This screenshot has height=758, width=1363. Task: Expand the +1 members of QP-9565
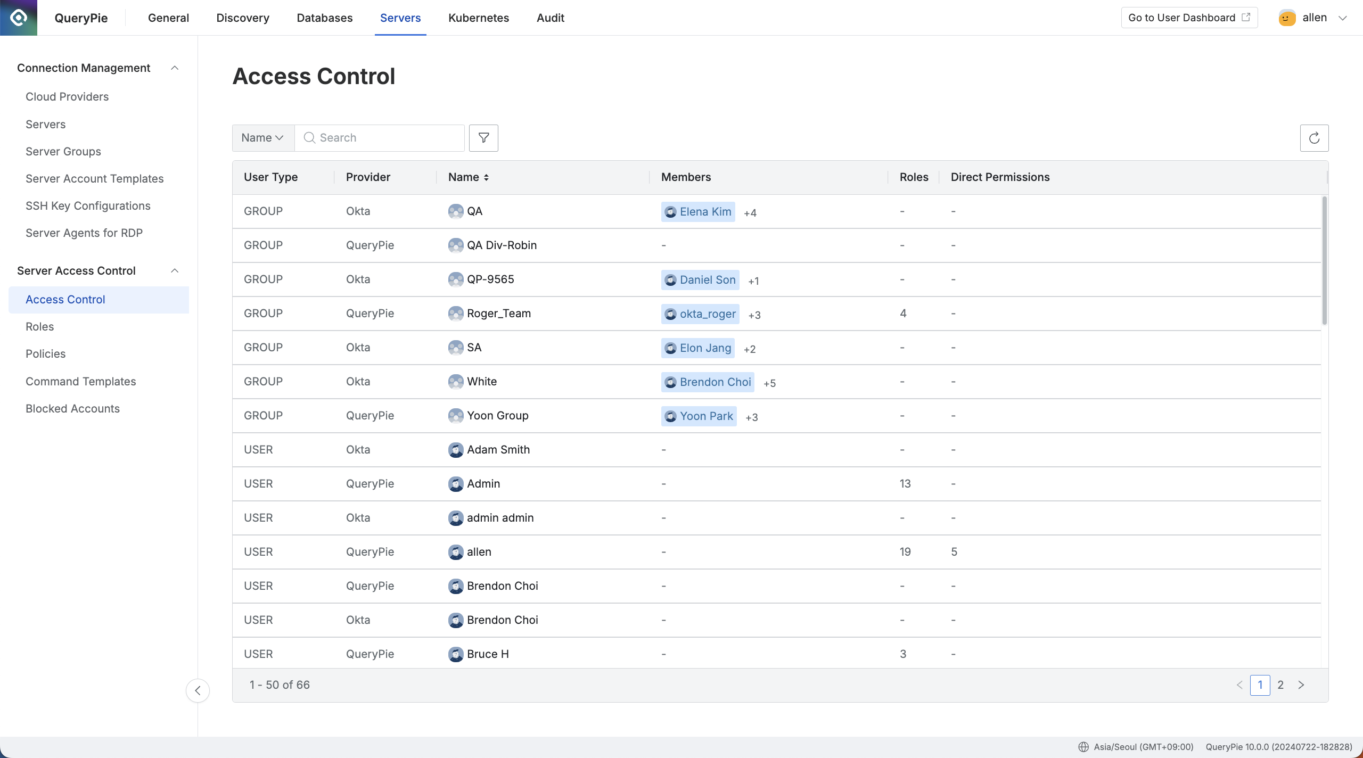click(753, 281)
